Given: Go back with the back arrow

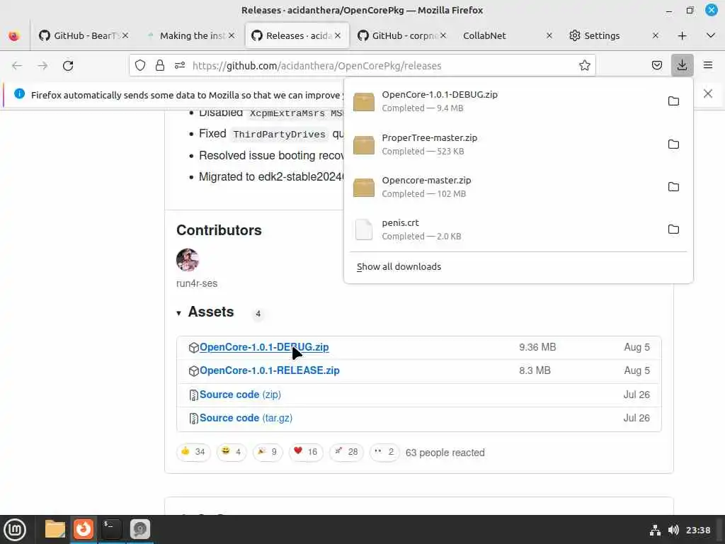Looking at the screenshot, I should (17, 66).
